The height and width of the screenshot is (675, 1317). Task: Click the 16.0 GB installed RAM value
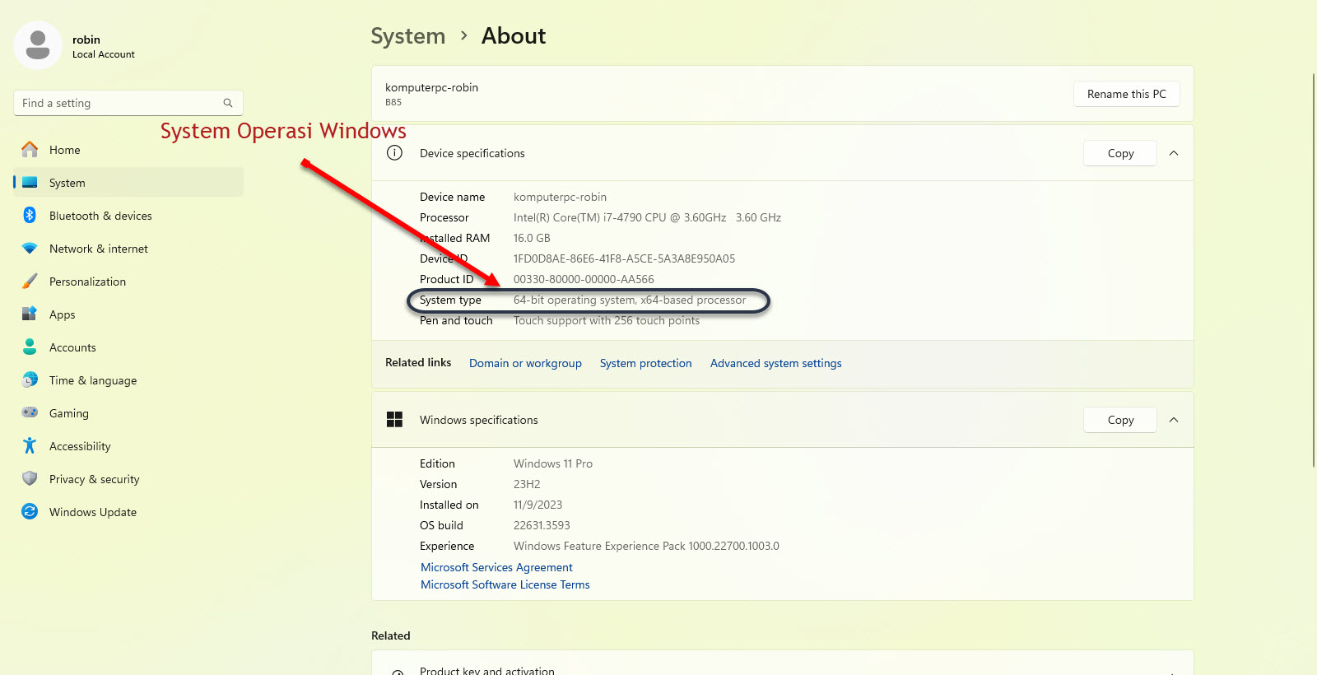[532, 238]
